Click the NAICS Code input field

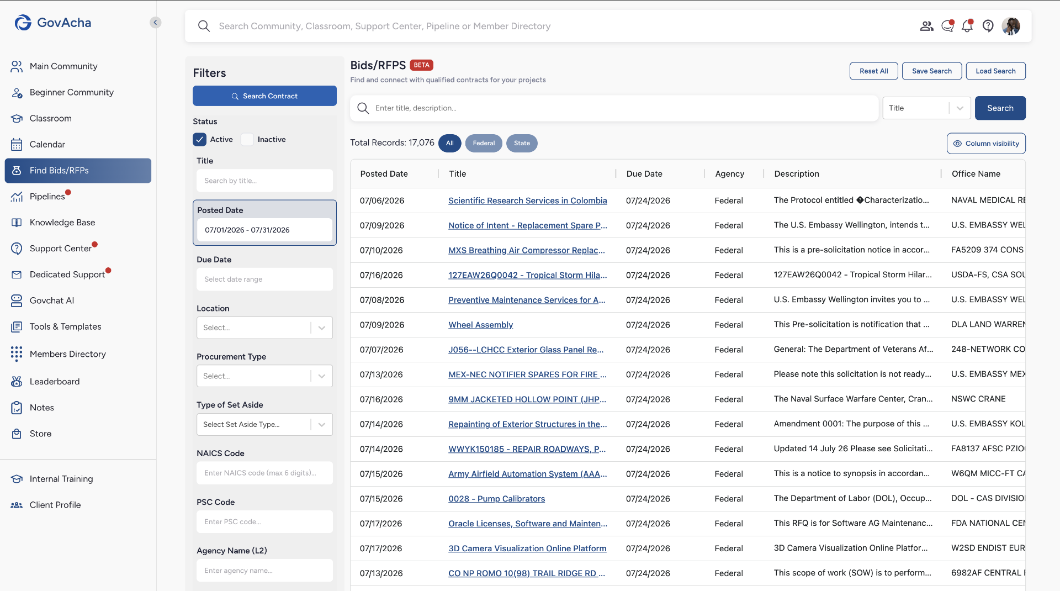(x=264, y=473)
